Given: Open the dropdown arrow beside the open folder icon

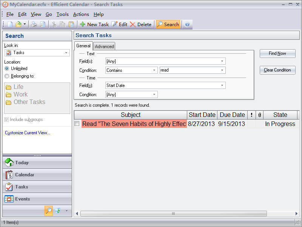Looking at the screenshot, I should [x=25, y=24].
